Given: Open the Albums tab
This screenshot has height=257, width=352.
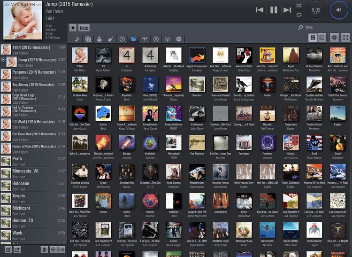Looking at the screenshot, I should (88, 39).
